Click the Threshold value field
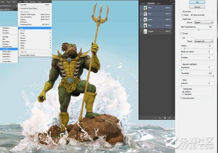 [210, 73]
